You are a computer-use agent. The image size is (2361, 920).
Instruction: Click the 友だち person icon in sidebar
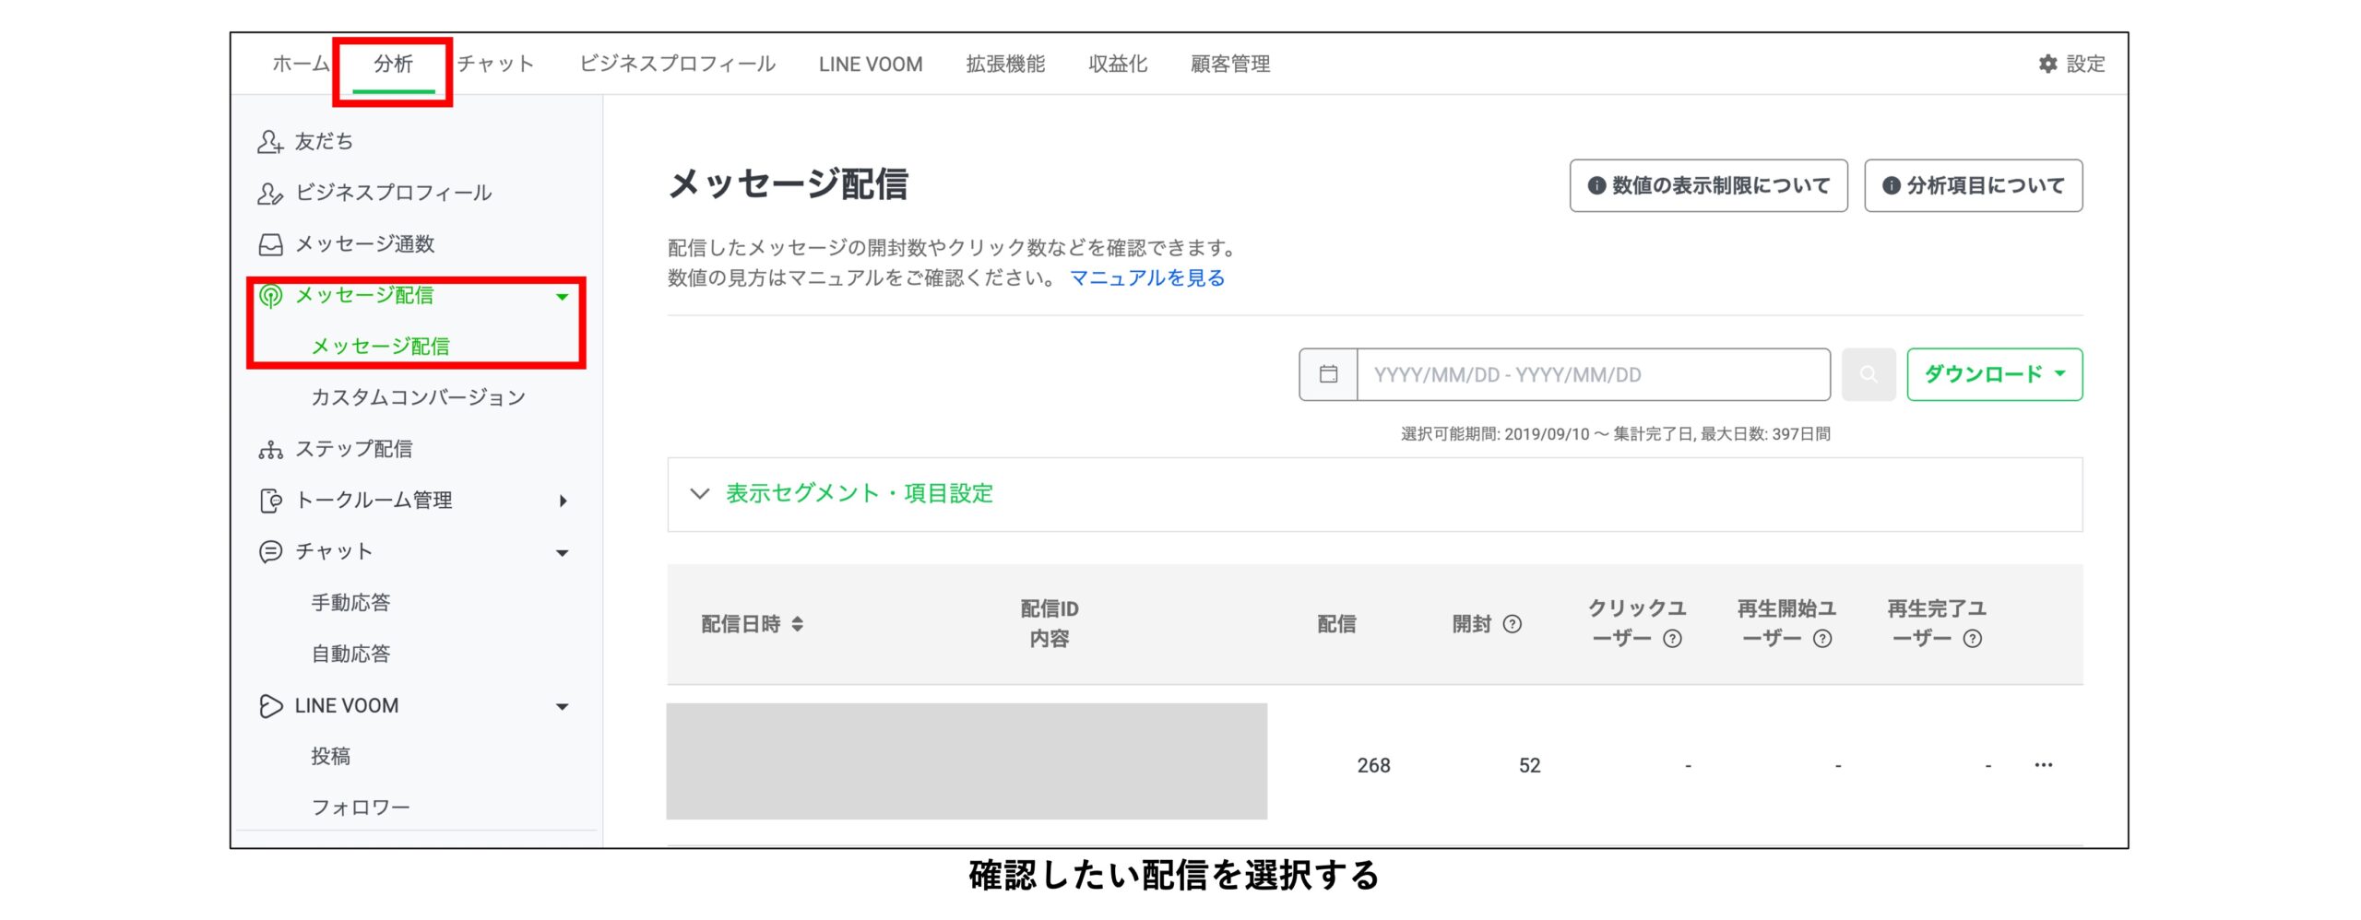[269, 141]
